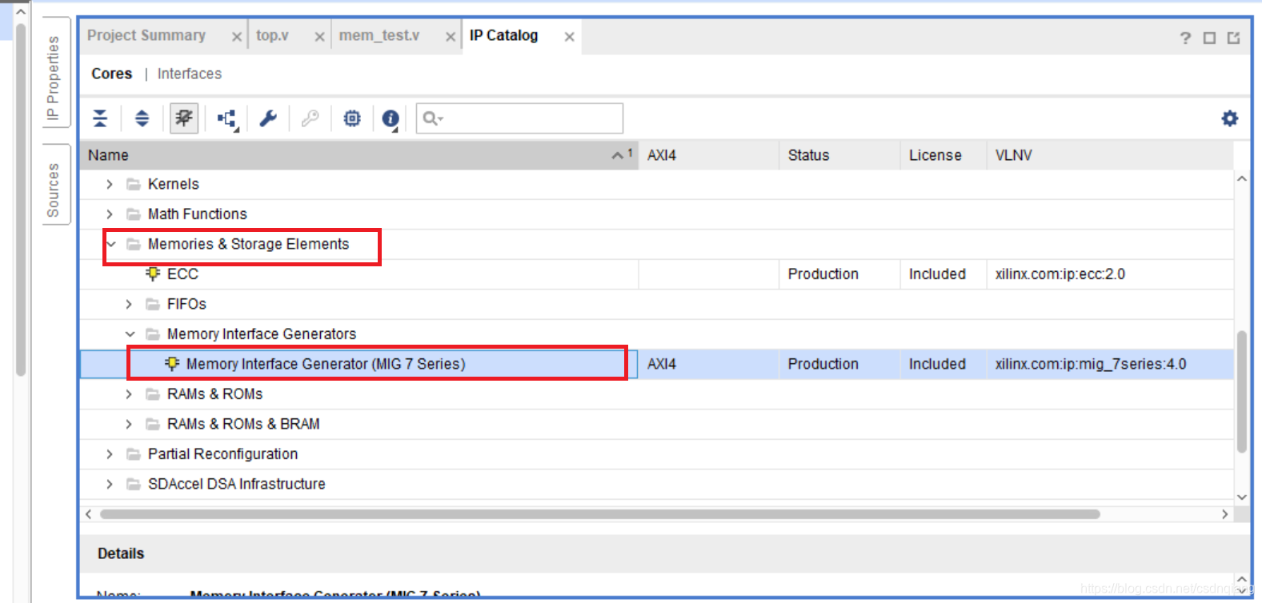
Task: Click the IP list scroll-up arrow
Action: (x=1242, y=178)
